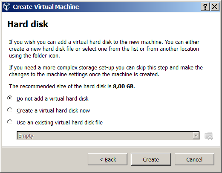
Task: Click 'Use an existing virtual hard disk file' label
Action: (x=60, y=122)
